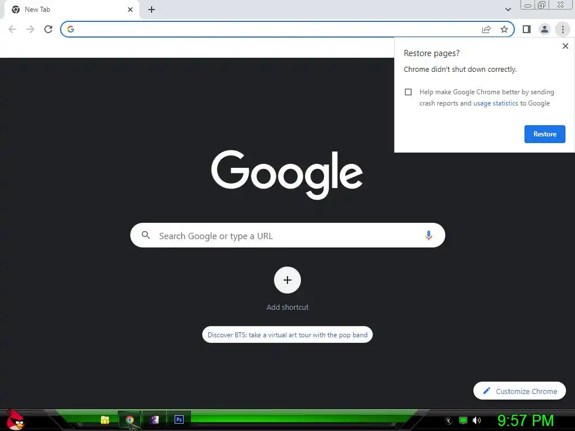Image resolution: width=575 pixels, height=431 pixels.
Task: Bookmark this tab with the star icon
Action: [504, 29]
